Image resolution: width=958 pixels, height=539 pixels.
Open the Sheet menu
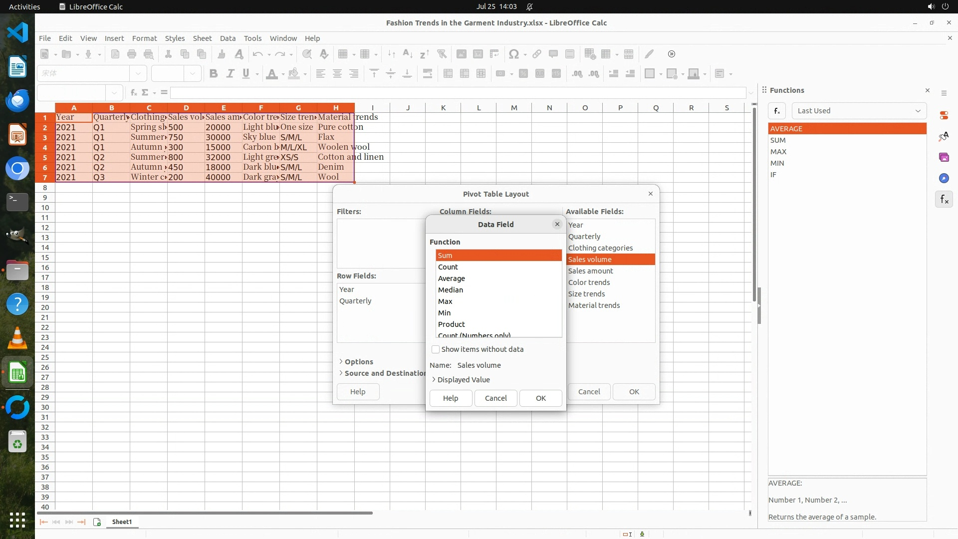(x=202, y=38)
